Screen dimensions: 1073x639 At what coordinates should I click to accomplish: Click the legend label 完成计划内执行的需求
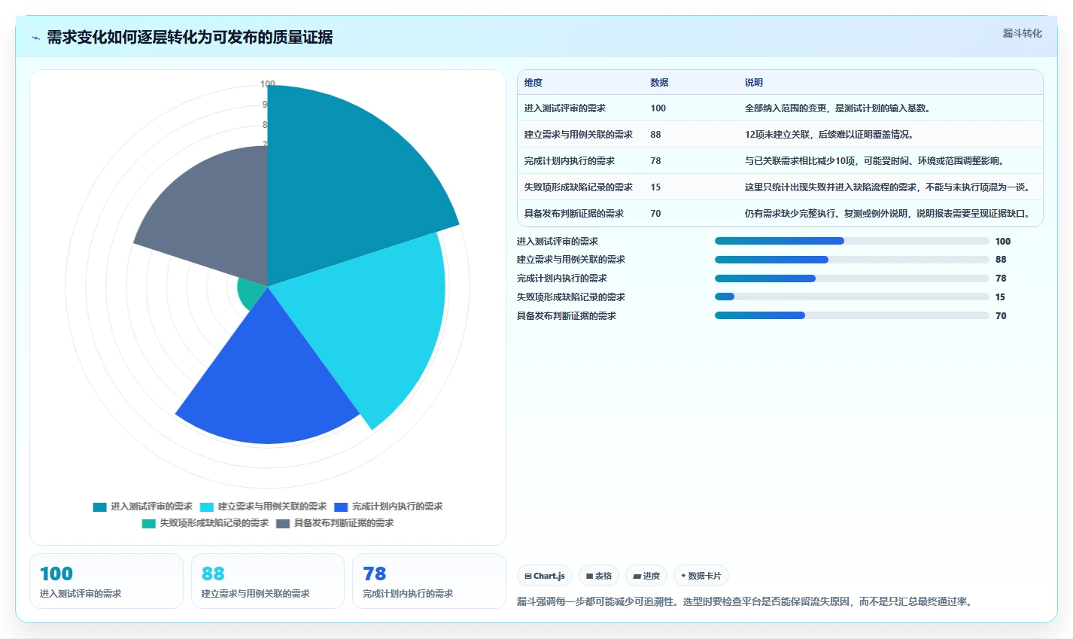click(x=397, y=507)
